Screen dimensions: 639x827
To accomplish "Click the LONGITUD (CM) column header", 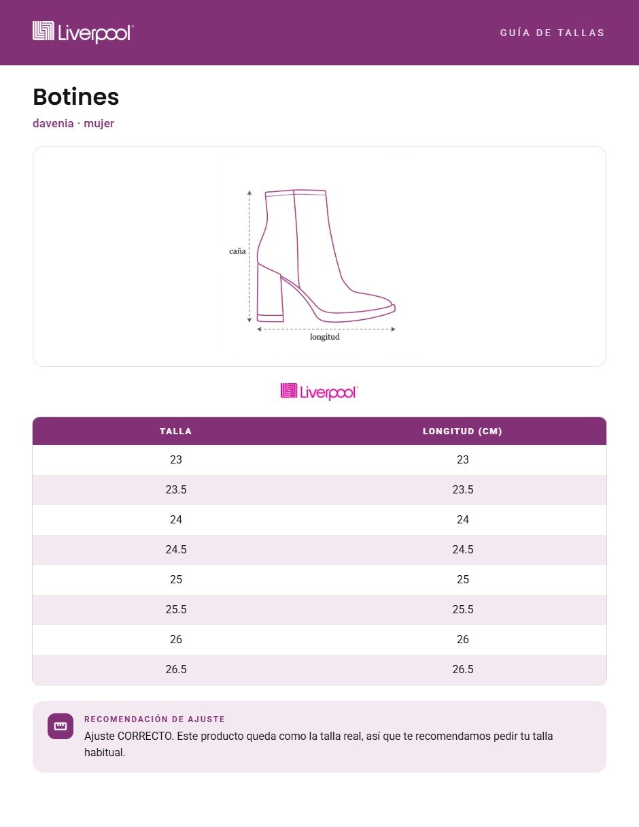I will tap(462, 431).
